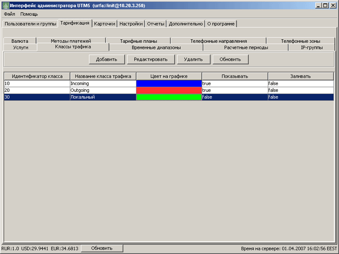The image size is (339, 254).
Task: Go to the Тарифные планы tab
Action: (x=138, y=41)
